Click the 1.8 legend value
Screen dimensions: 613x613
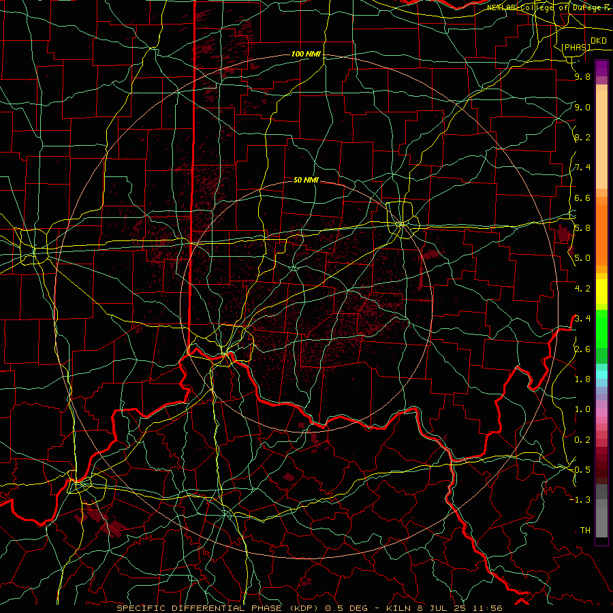coord(582,379)
